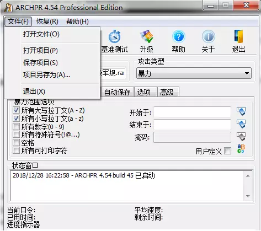Screen dimensions: 261x231
Task: Enable 所有特殊符号 checkbox
Action: (16, 135)
